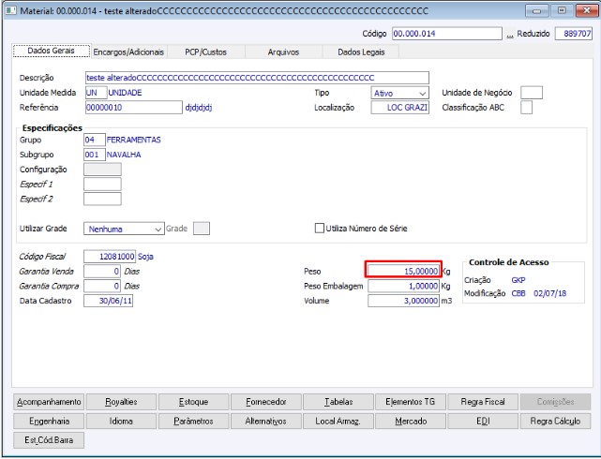This screenshot has height=459, width=601.
Task: Close the Material window
Action: [586, 10]
